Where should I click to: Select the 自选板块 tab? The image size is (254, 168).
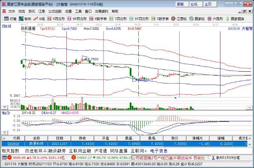[36, 151]
